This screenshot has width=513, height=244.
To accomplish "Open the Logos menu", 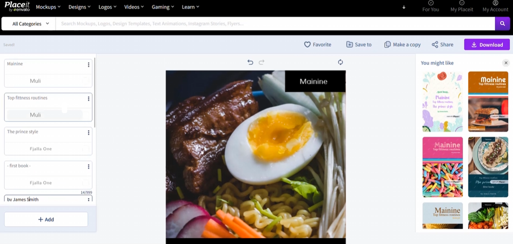I will click(x=108, y=7).
